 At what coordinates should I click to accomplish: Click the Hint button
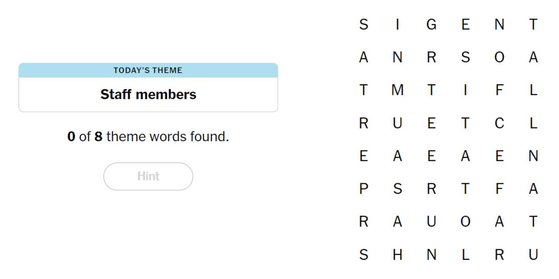pos(148,176)
